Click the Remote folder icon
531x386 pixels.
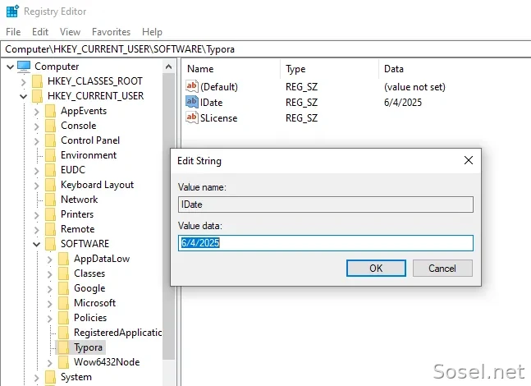pyautogui.click(x=50, y=229)
